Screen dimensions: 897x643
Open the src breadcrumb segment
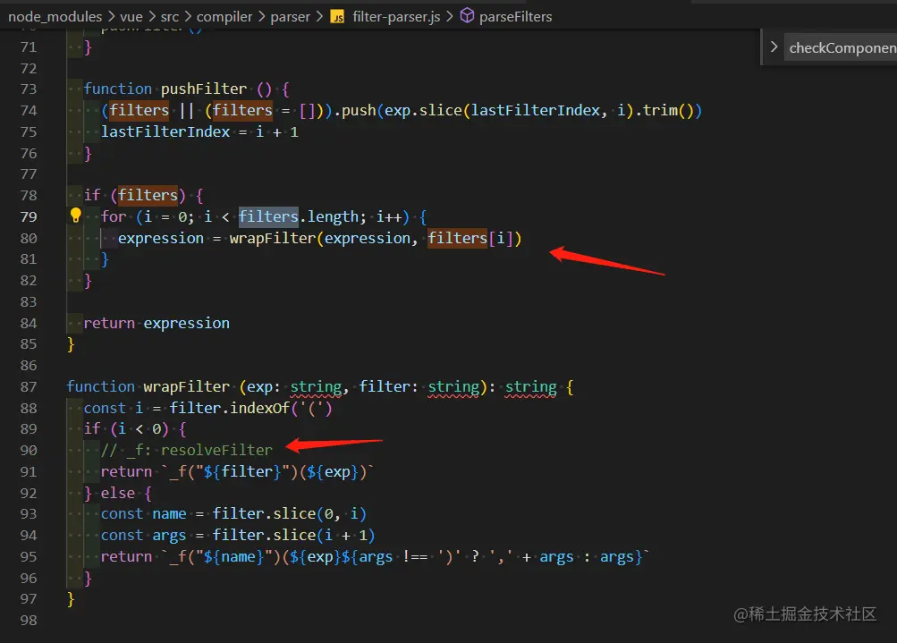coord(169,17)
